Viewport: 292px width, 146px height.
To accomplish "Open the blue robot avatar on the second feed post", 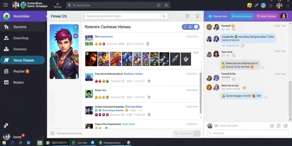I will [x=89, y=77].
